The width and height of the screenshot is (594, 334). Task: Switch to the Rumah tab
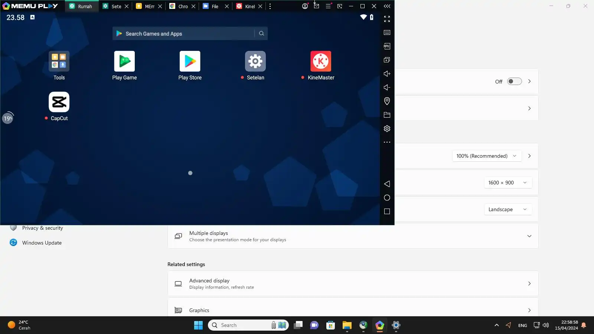click(82, 6)
